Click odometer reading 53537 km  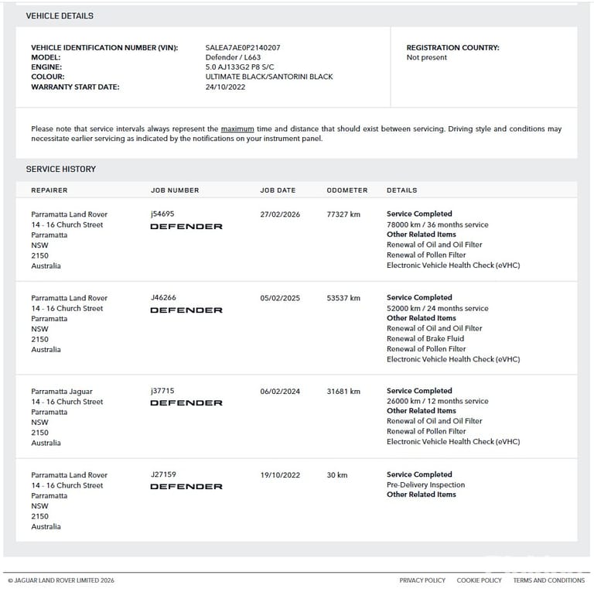[x=343, y=298]
